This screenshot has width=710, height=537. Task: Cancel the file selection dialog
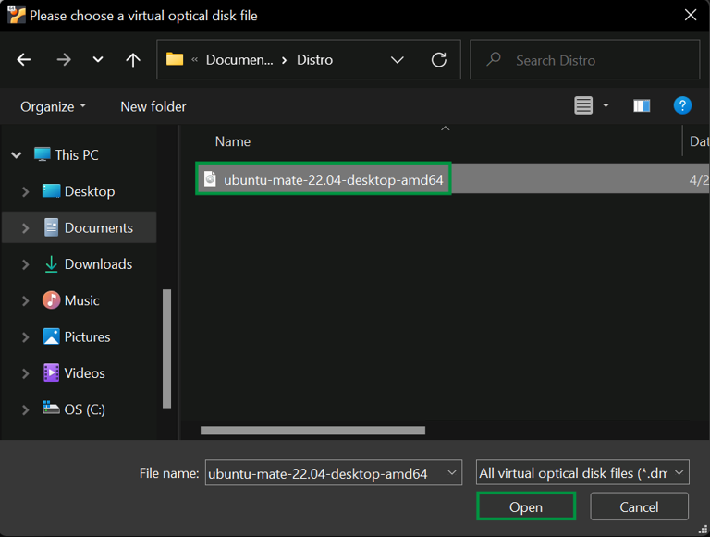click(639, 506)
